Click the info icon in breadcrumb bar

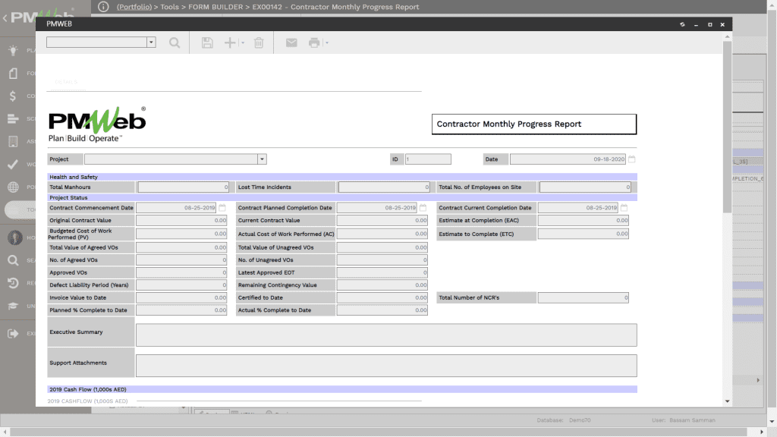103,7
